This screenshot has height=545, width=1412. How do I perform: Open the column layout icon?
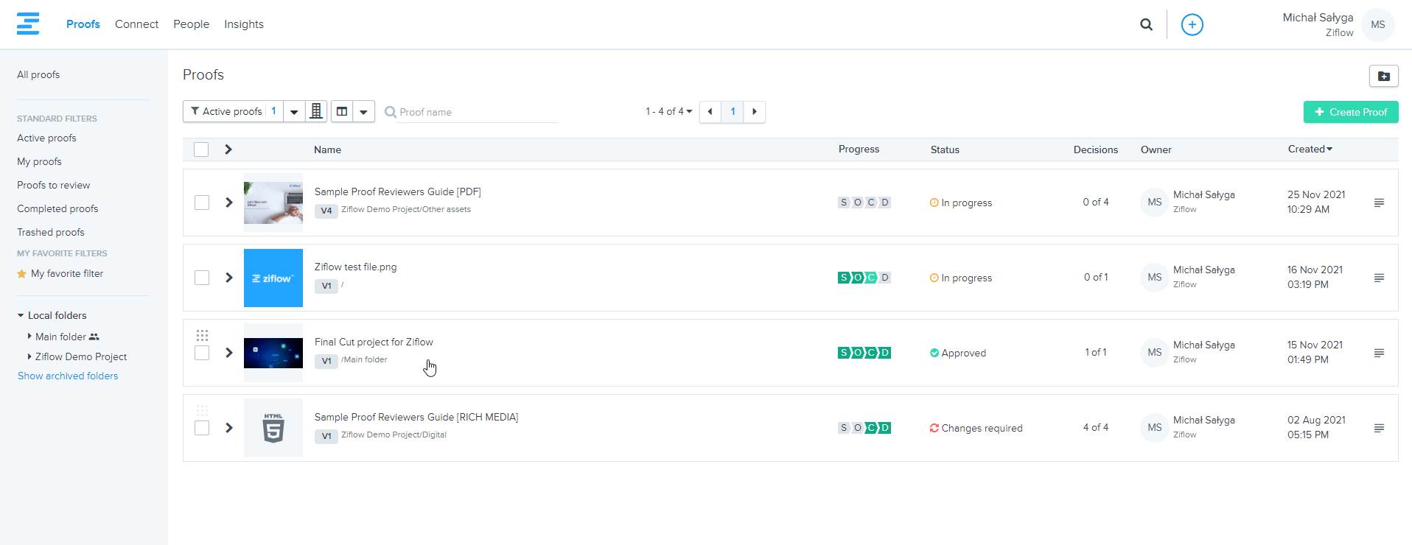342,111
